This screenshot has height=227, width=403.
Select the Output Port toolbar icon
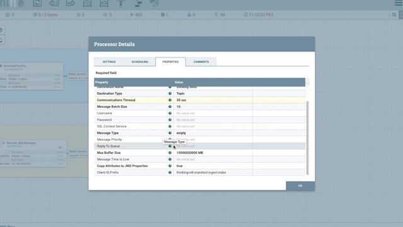tap(71, 3)
